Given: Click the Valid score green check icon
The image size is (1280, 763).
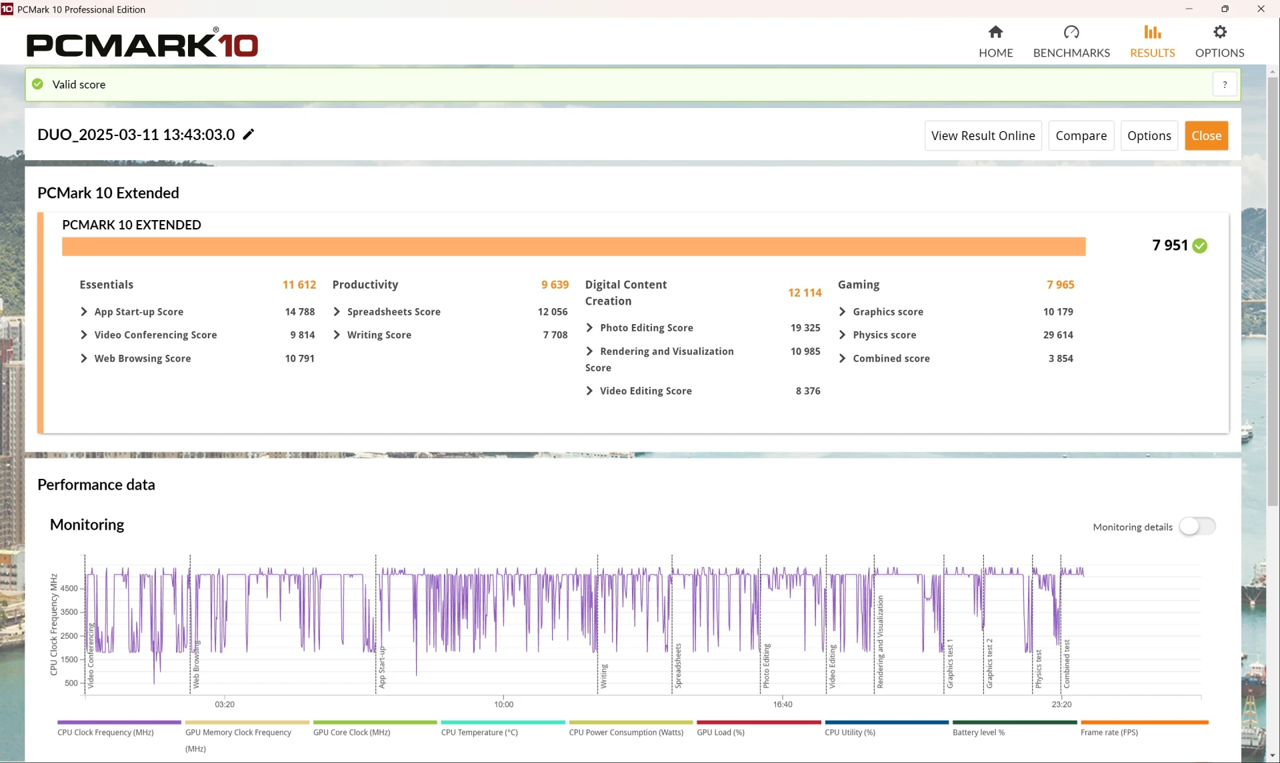Looking at the screenshot, I should coord(38,84).
